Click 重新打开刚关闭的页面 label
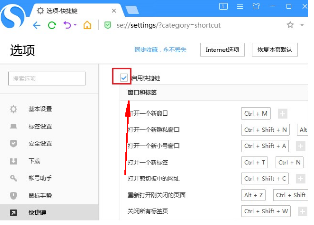 coord(157,195)
